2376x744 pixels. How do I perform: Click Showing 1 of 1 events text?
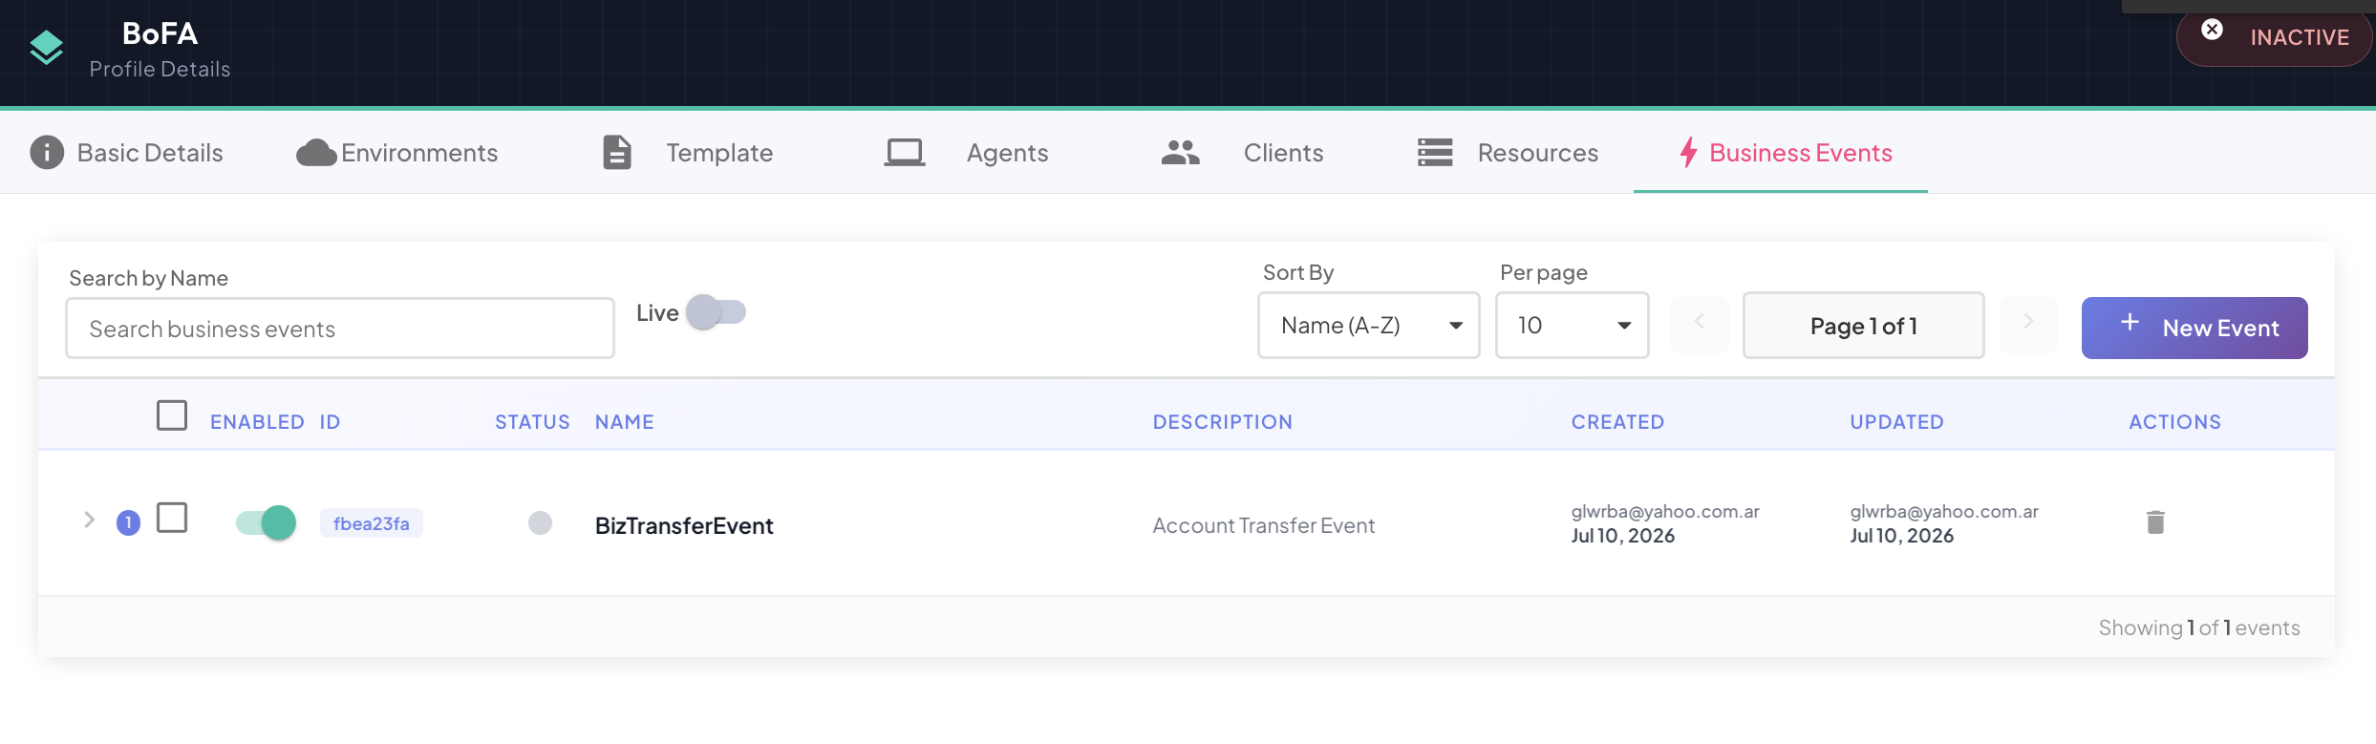(2198, 627)
